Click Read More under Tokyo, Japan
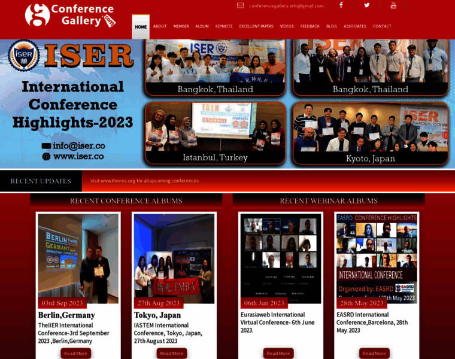This screenshot has height=359, width=455. tap(172, 353)
